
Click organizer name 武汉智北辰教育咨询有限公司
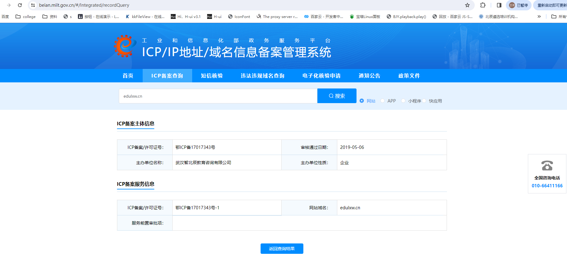click(203, 163)
